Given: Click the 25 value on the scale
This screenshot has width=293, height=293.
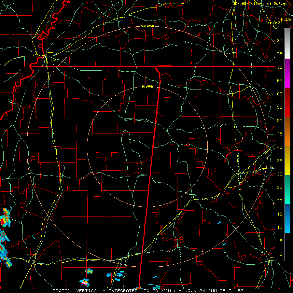Looking at the screenshot, I should click(x=280, y=188).
